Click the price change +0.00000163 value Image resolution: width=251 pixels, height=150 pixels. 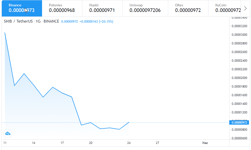[x=89, y=22]
